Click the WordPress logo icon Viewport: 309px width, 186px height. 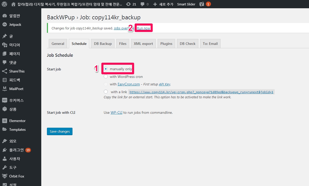click(x=4, y=4)
